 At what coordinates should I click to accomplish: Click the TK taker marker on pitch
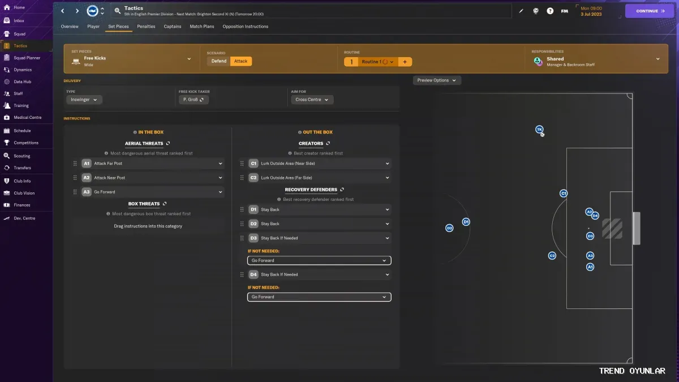pos(539,130)
